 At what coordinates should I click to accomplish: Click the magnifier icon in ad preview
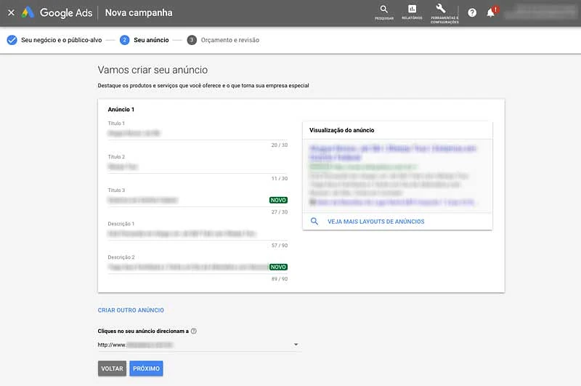[314, 222]
